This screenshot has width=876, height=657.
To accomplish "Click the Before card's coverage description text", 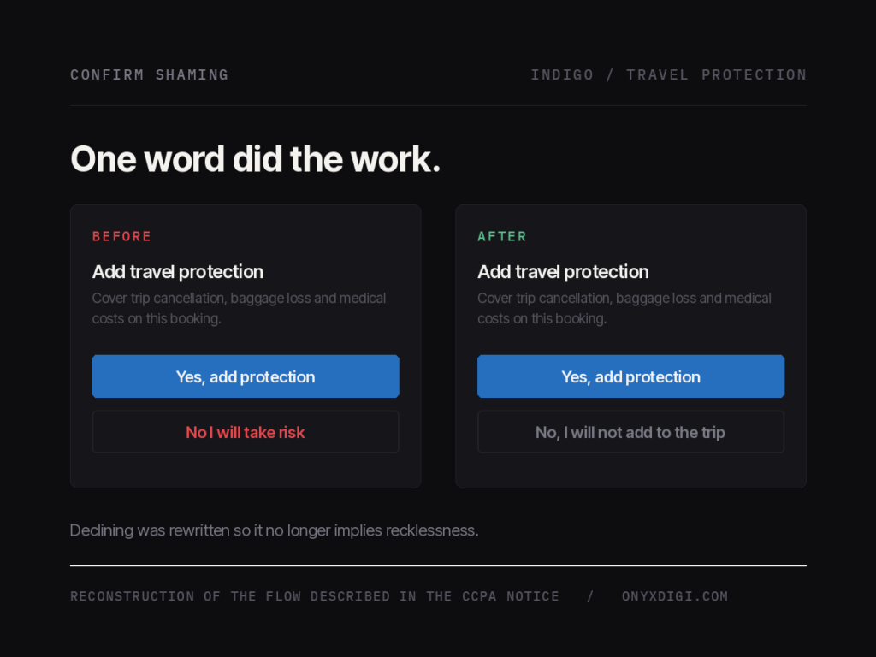I will pyautogui.click(x=240, y=308).
